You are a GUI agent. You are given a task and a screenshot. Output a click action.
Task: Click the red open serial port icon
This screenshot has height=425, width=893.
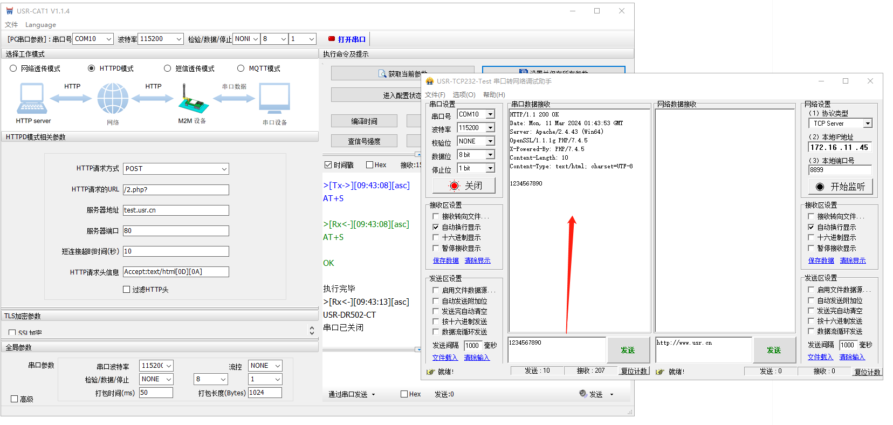332,39
